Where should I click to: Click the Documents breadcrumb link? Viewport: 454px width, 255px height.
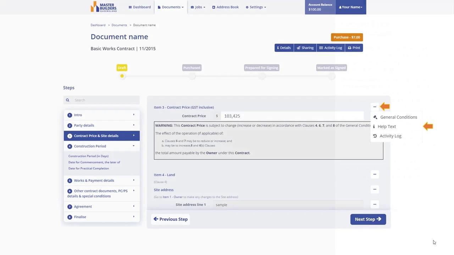pos(119,25)
